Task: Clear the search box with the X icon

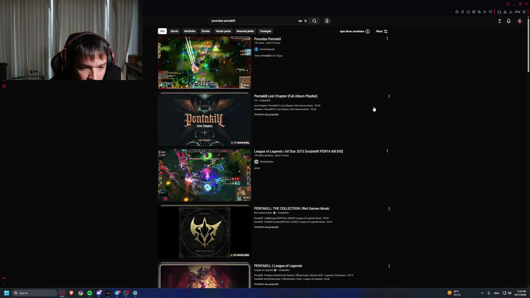Action: coord(306,21)
